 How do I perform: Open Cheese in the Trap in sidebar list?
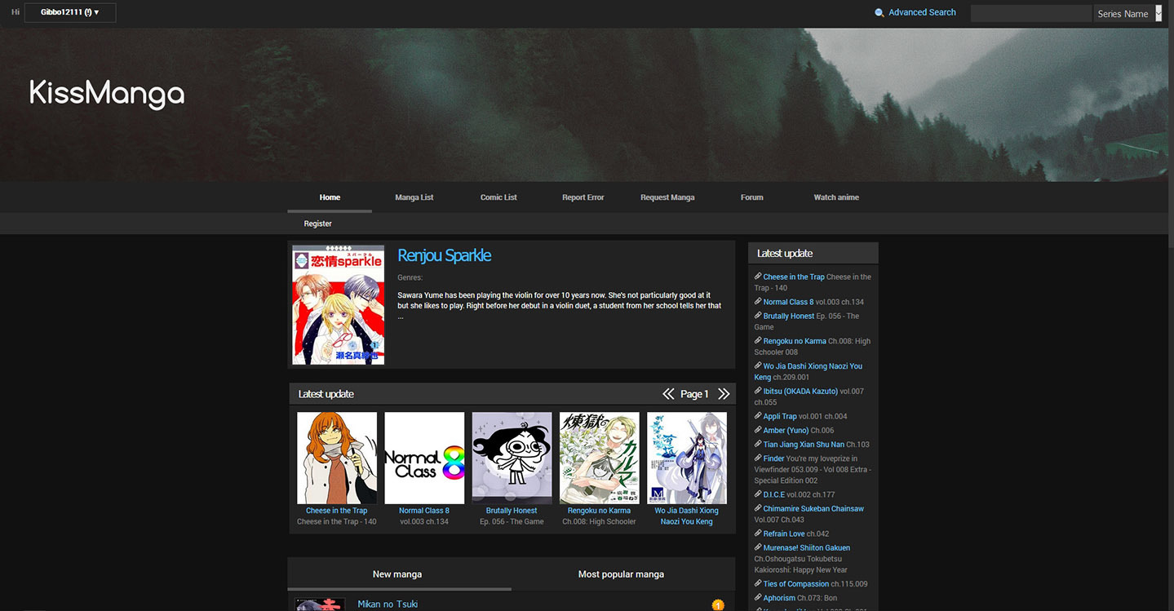pyautogui.click(x=794, y=277)
